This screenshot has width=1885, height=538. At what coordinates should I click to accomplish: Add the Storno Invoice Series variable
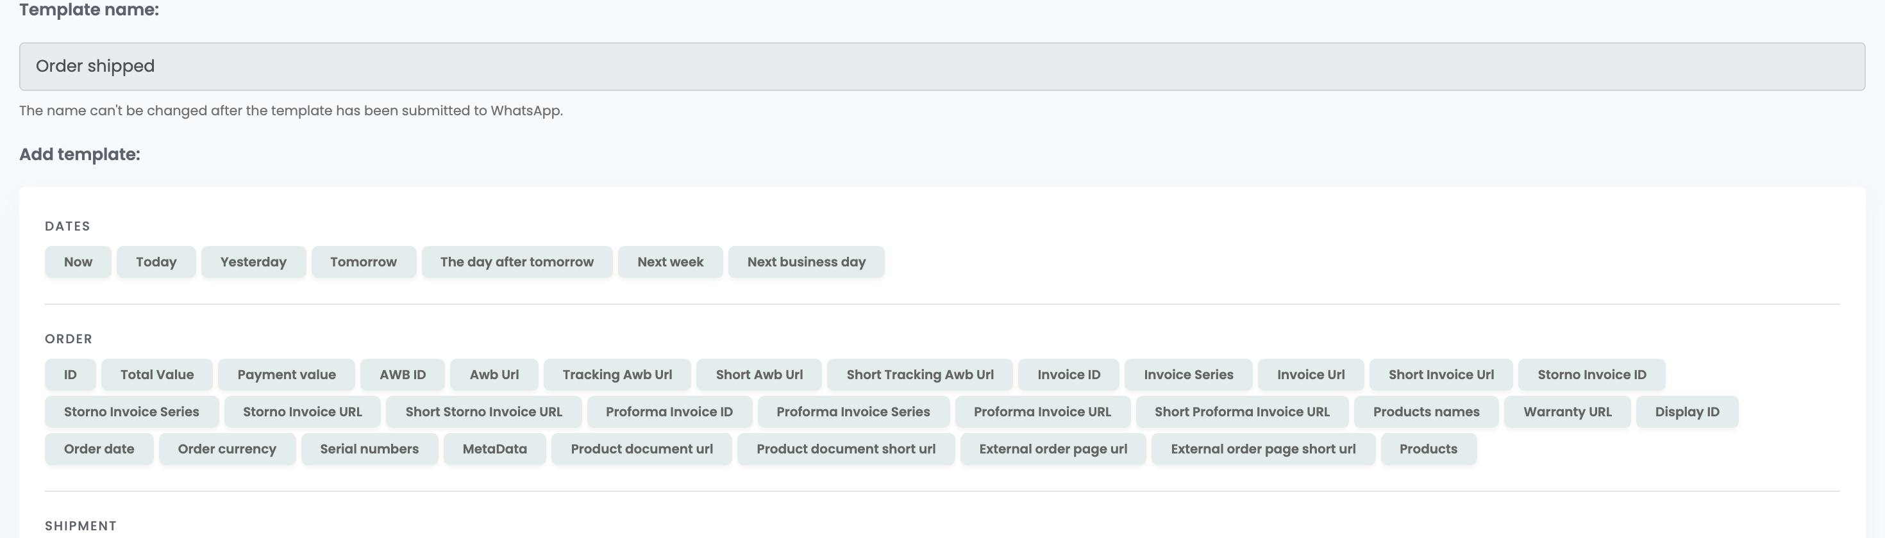pyautogui.click(x=131, y=412)
